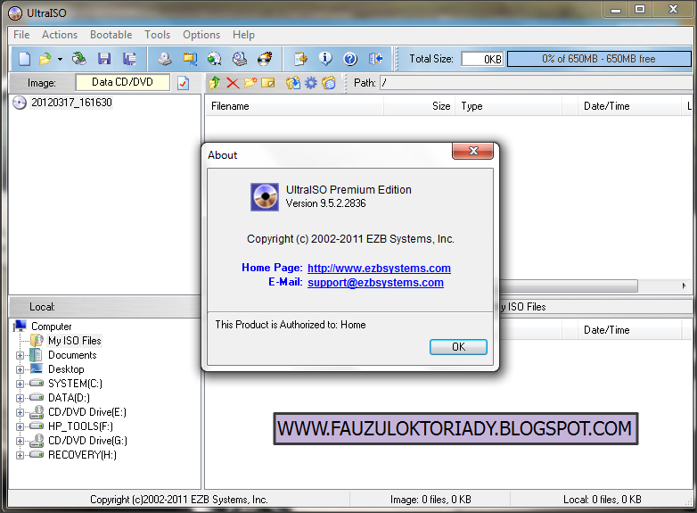Viewport: 697px width, 513px height.
Task: Expand the CD/DVD Drive(G:) node
Action: coord(20,441)
